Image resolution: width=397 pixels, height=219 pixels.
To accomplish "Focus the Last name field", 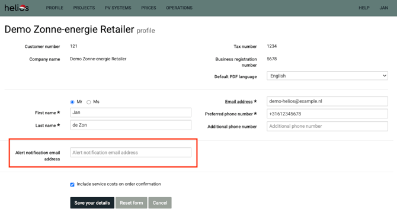I will 130,125.
